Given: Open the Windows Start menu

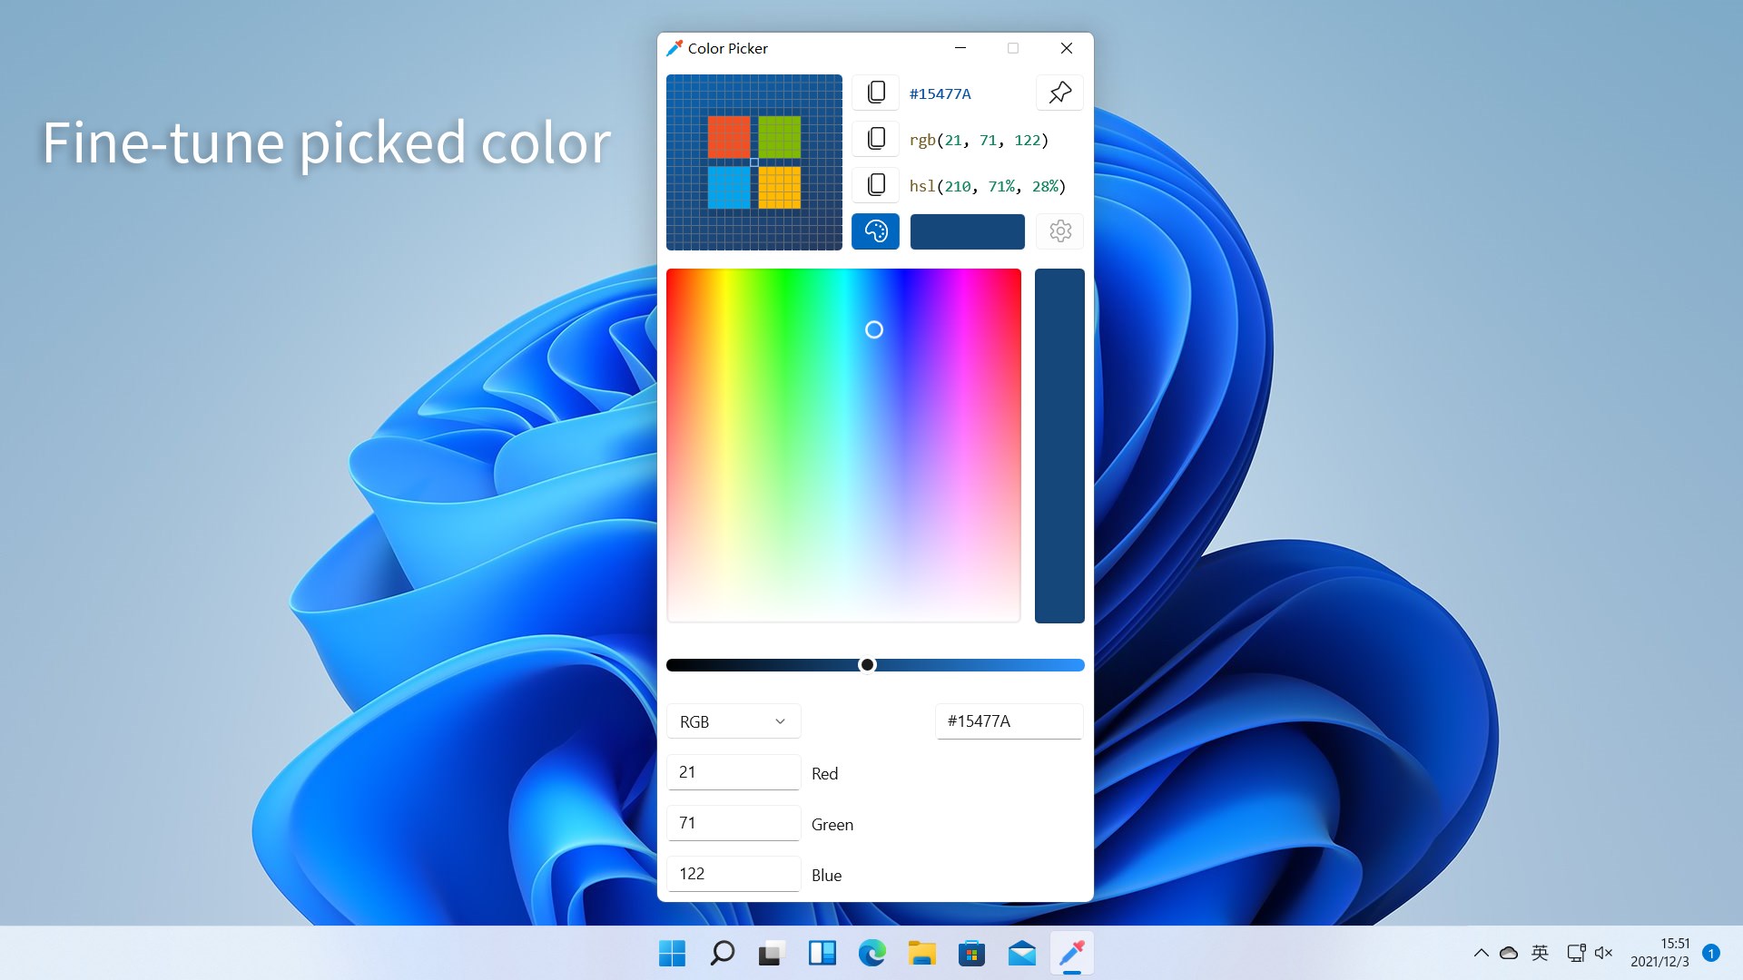Looking at the screenshot, I should (672, 953).
